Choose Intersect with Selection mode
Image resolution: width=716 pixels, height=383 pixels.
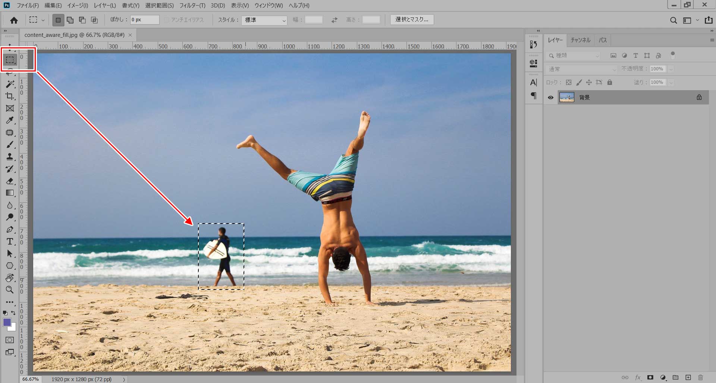[94, 20]
